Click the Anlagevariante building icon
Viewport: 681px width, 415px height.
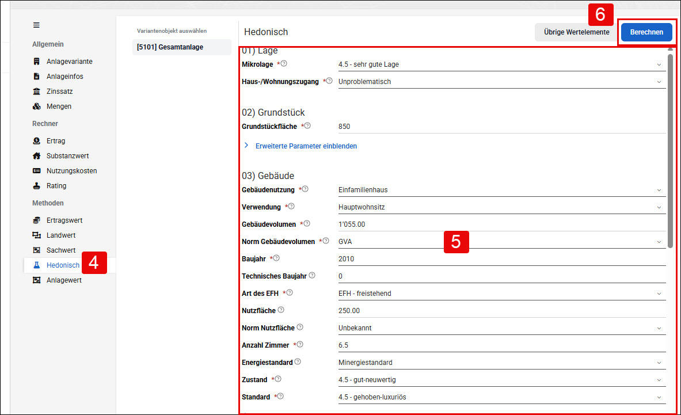pyautogui.click(x=36, y=61)
